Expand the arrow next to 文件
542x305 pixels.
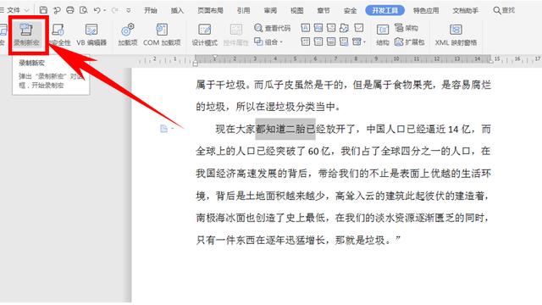tap(26, 10)
